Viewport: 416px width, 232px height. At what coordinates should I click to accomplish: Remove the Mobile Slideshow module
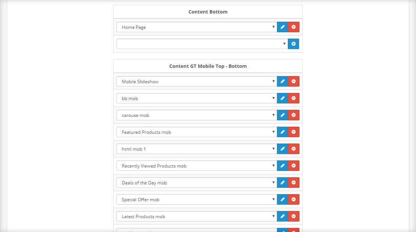click(x=294, y=81)
